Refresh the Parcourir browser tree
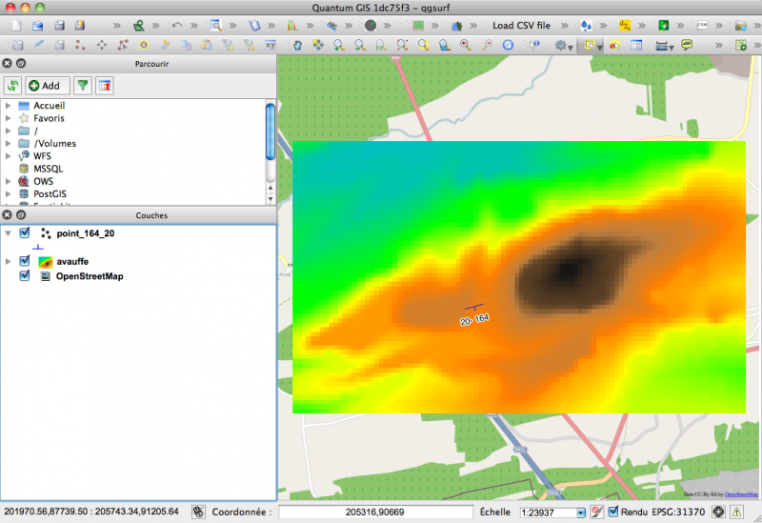This screenshot has width=762, height=523. [12, 86]
